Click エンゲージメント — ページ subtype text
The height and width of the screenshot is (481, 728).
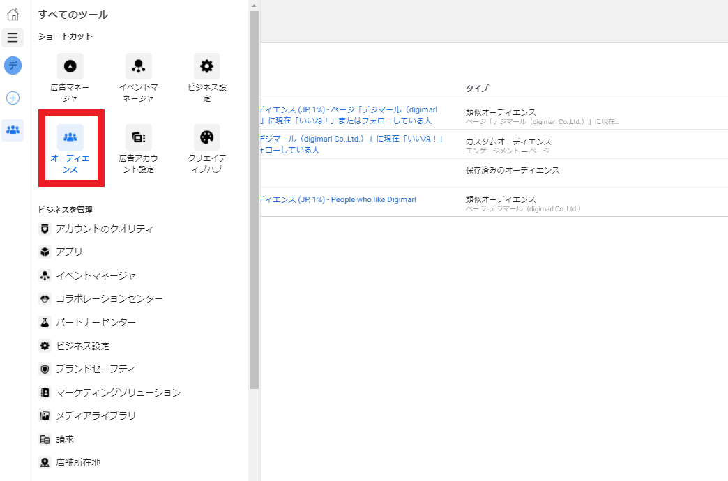click(508, 151)
